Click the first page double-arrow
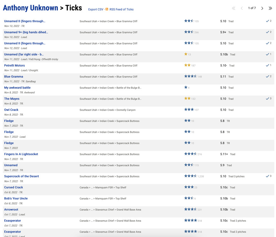 pyautogui.click(x=234, y=8)
